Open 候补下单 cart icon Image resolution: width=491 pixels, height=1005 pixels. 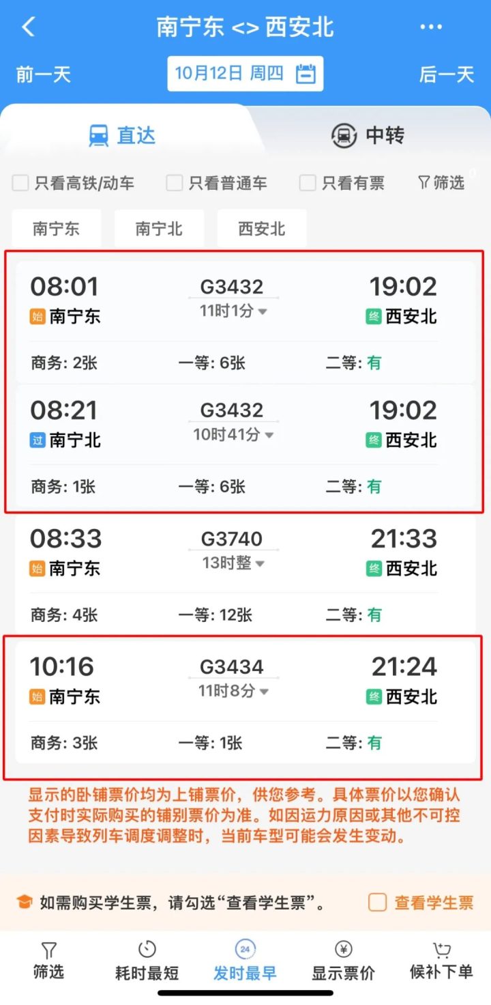(441, 950)
